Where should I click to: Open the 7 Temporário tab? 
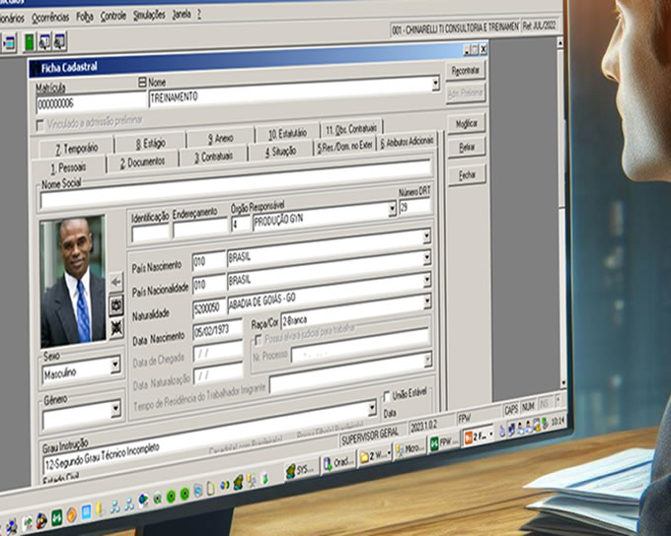click(77, 149)
